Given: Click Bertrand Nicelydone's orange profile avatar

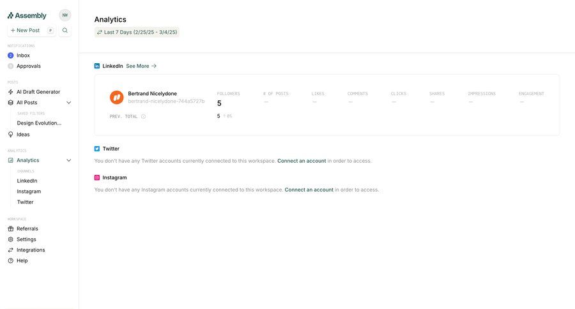Looking at the screenshot, I should pos(116,97).
